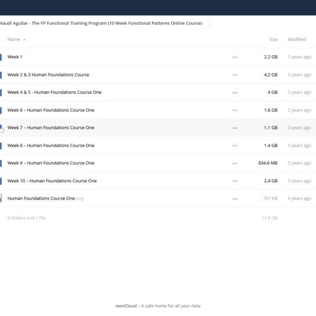The height and width of the screenshot is (316, 316).
Task: Open more actions for Week 6 folder
Action: [x=235, y=110]
